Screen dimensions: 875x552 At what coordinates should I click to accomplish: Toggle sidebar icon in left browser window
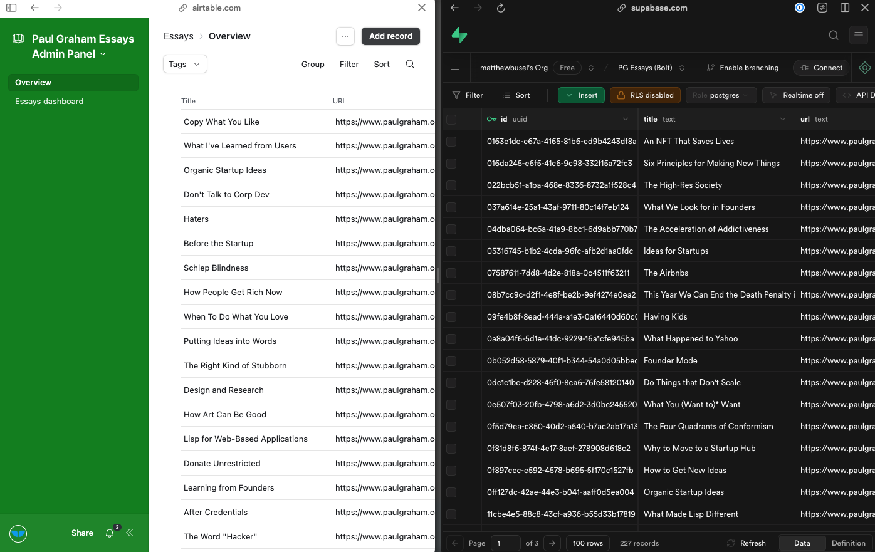[11, 8]
